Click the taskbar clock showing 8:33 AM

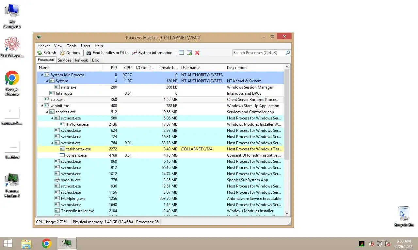(404, 244)
